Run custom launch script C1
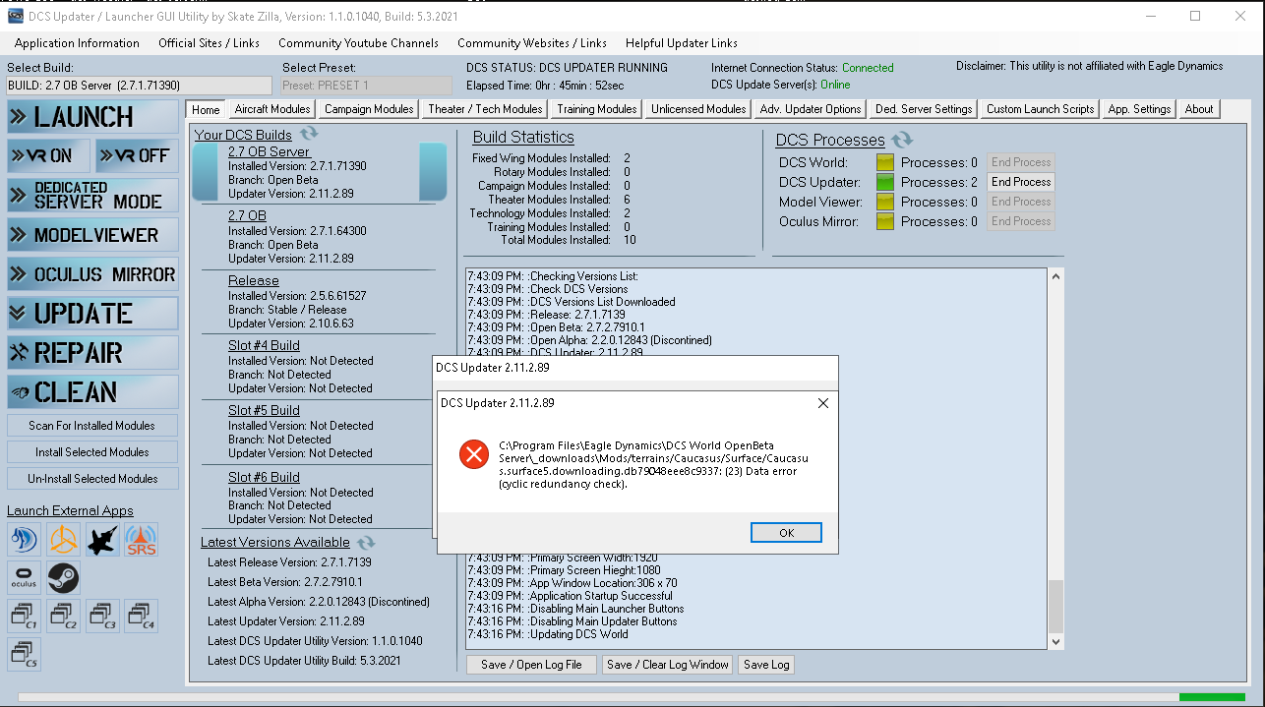 tap(24, 617)
